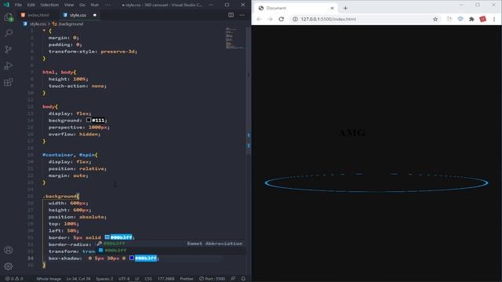This screenshot has height=282, width=502.
Task: Click the #111 background color swatch
Action: tap(89, 120)
